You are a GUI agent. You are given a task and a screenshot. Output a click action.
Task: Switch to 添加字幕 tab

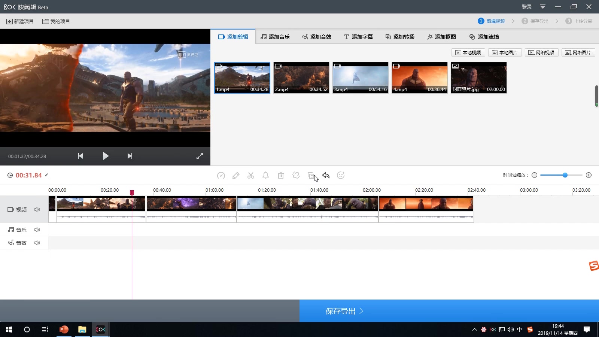358,37
